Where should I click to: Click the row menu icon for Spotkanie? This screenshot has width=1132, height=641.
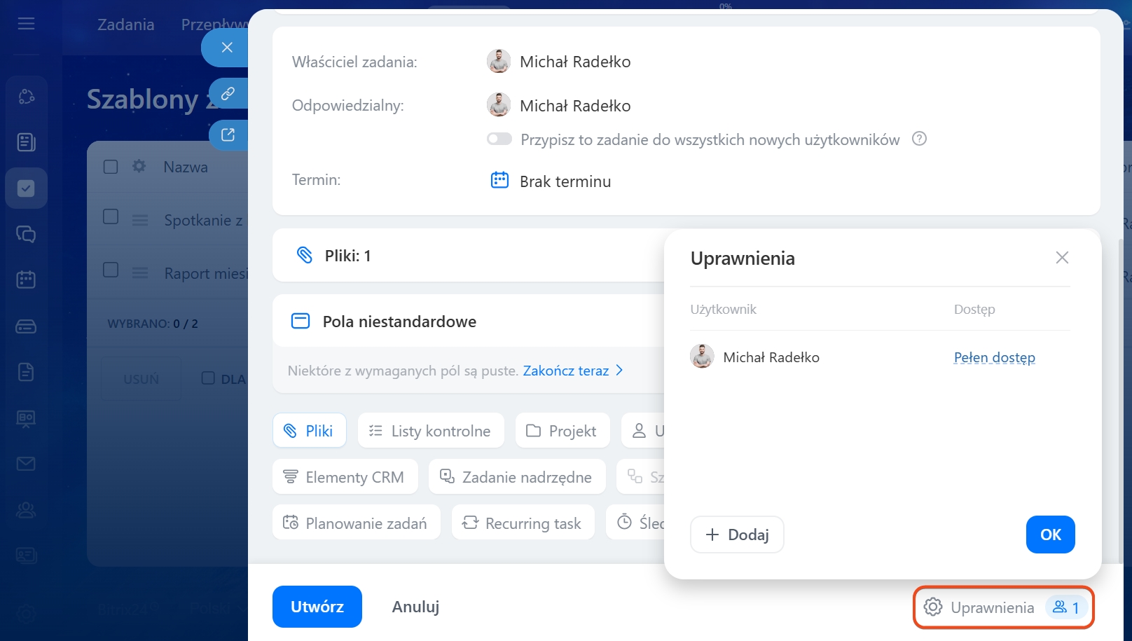point(140,220)
